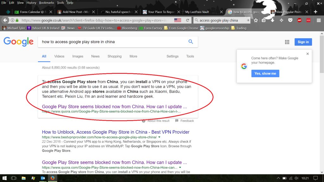Open File Explorer from the taskbar
This screenshot has height=182, width=324.
tap(23, 178)
